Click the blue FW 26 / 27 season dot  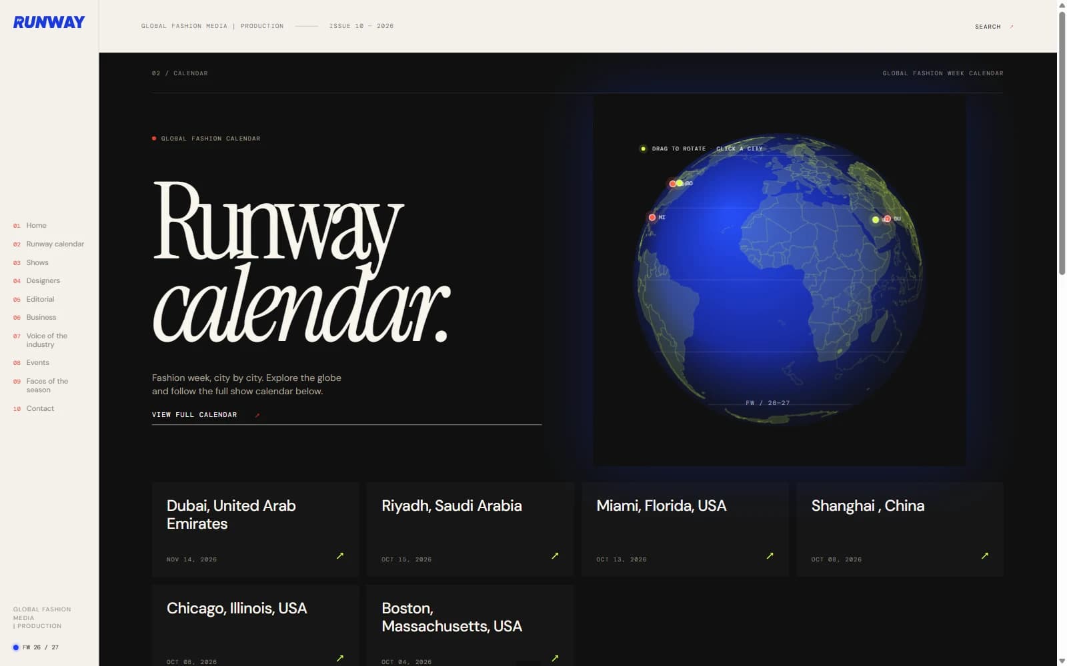pyautogui.click(x=16, y=647)
